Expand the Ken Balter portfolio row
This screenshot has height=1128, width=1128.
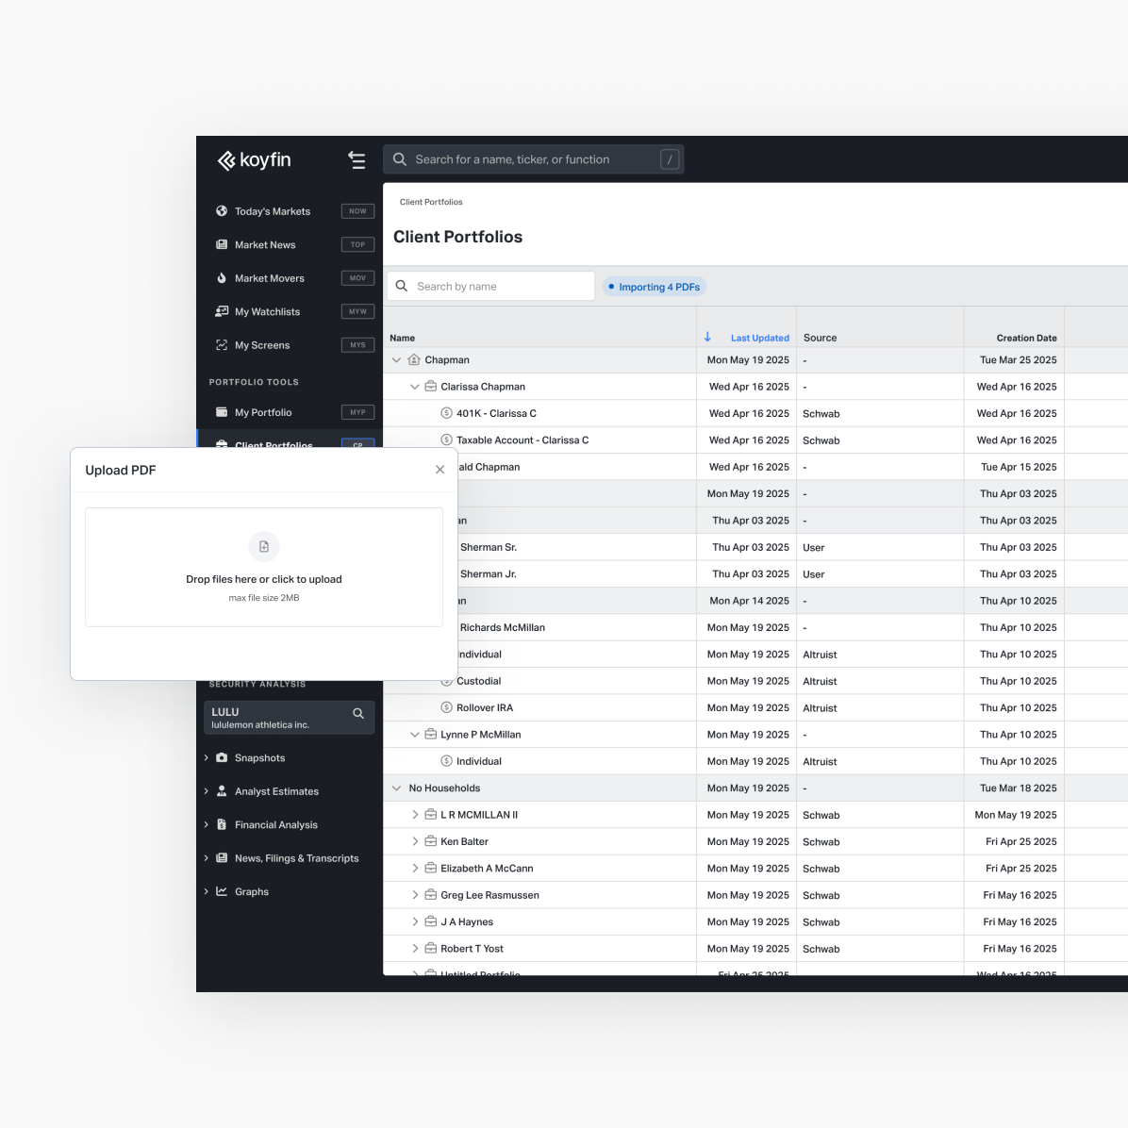point(414,841)
